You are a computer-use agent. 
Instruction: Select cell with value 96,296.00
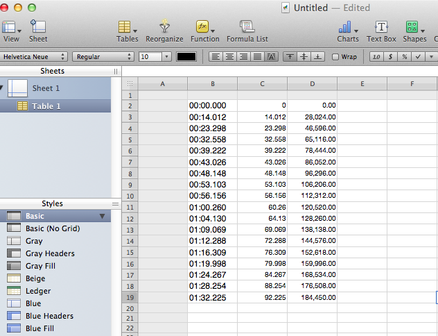click(x=313, y=173)
